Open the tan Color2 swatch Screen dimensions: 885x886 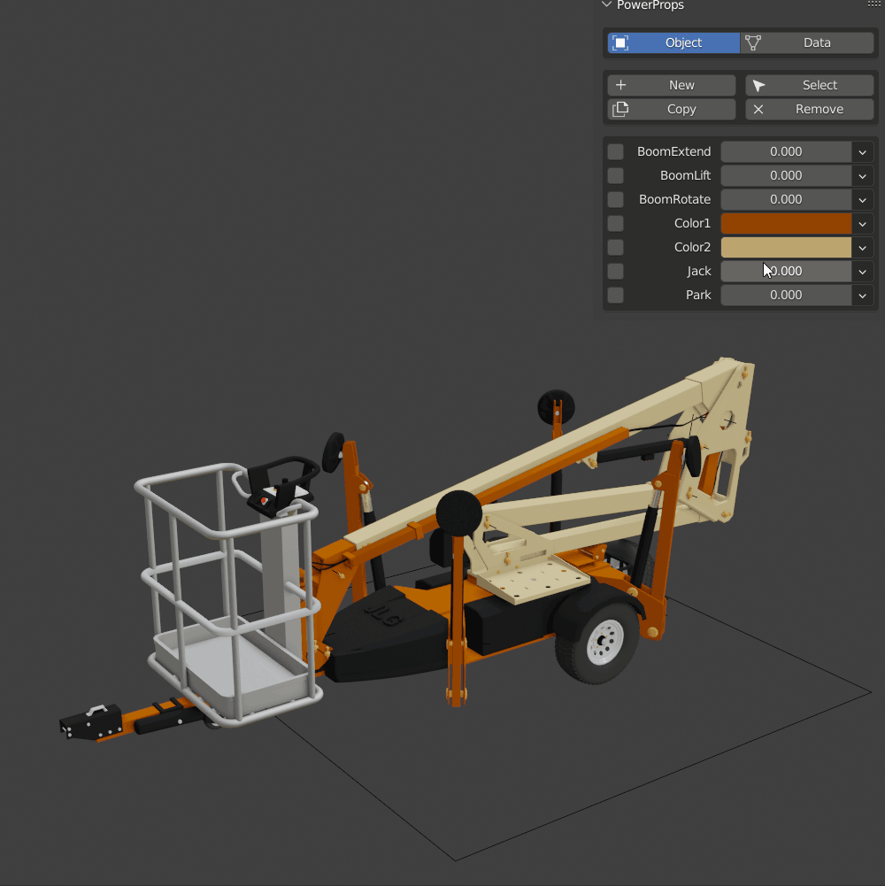point(786,247)
